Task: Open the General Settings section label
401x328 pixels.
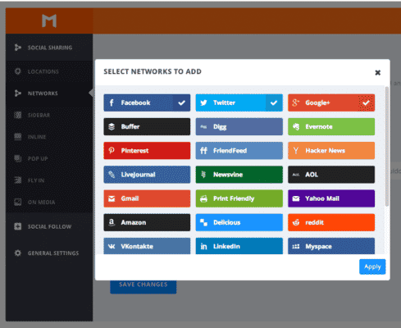Action: (53, 253)
